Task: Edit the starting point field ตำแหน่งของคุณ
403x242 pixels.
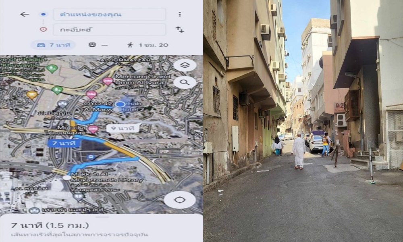Action: pos(110,14)
